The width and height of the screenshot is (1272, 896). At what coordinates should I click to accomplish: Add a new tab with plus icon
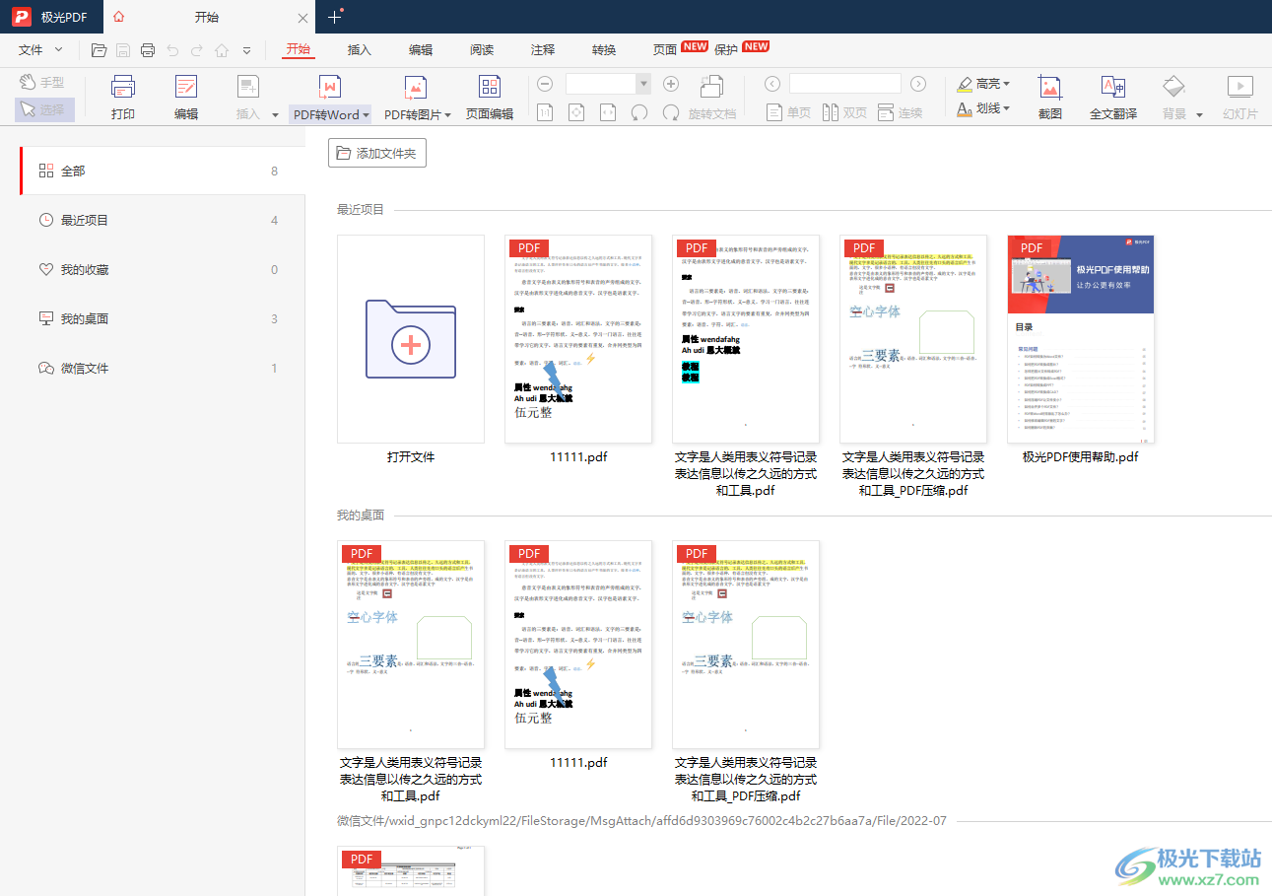tap(335, 16)
